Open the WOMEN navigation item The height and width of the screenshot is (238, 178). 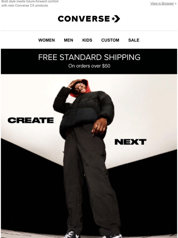tap(47, 40)
